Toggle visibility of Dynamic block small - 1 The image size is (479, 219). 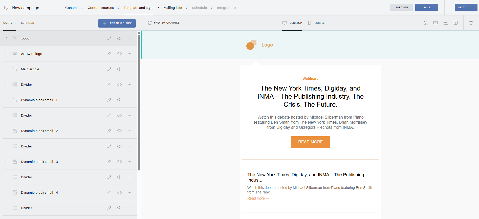point(119,100)
